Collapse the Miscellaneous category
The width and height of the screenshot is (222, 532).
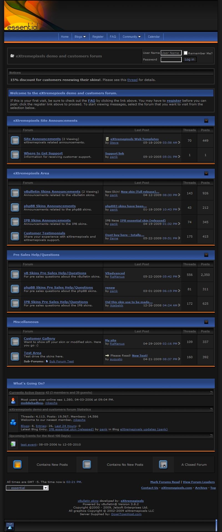coord(206,322)
